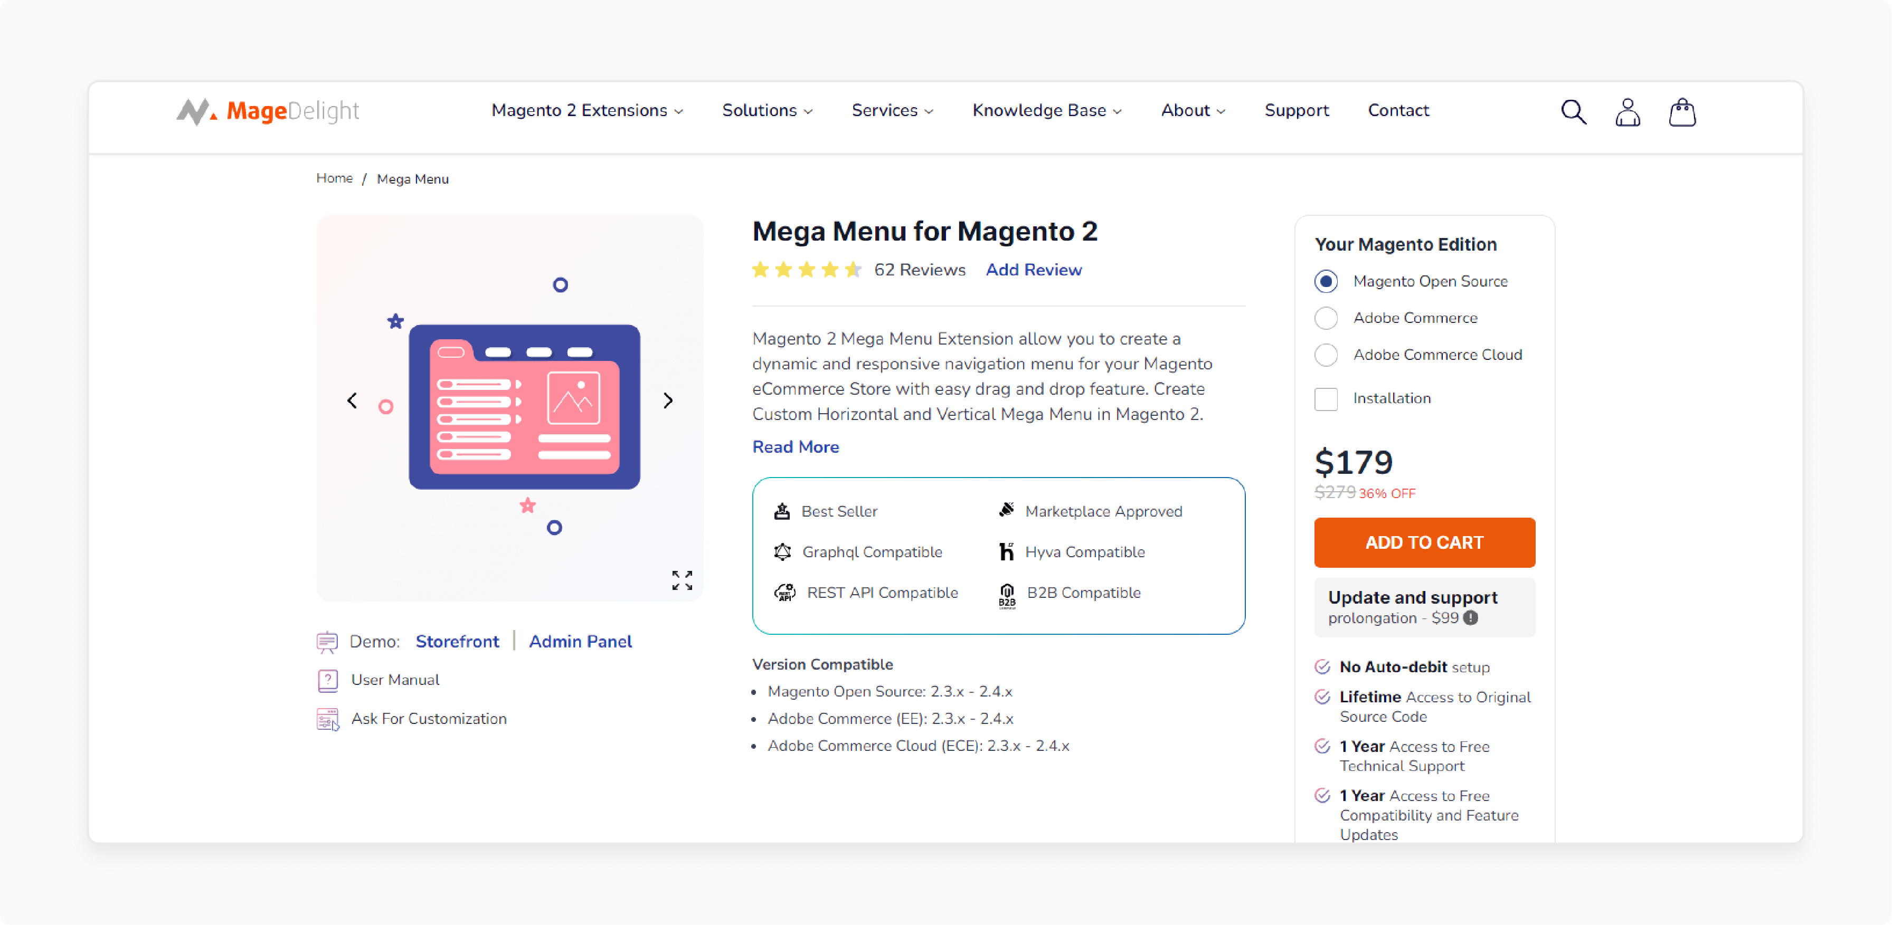Screen dimensions: 1892x925
Task: Select Adobe Commerce Cloud edition
Action: pos(1326,355)
